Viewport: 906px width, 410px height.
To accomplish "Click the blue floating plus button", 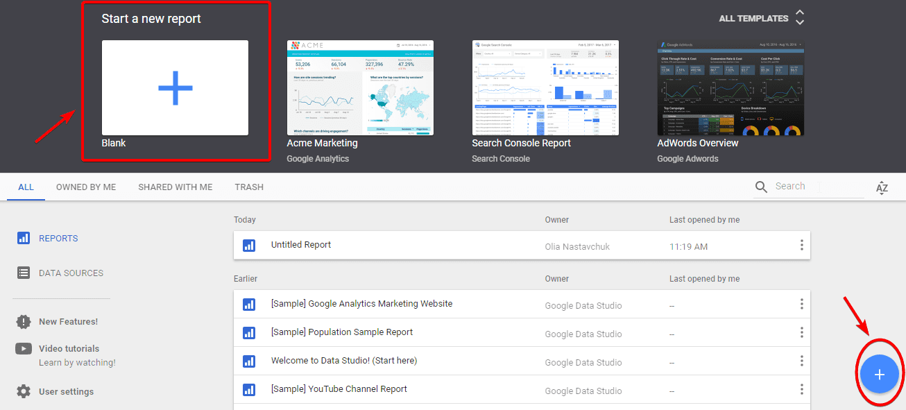I will (x=879, y=375).
